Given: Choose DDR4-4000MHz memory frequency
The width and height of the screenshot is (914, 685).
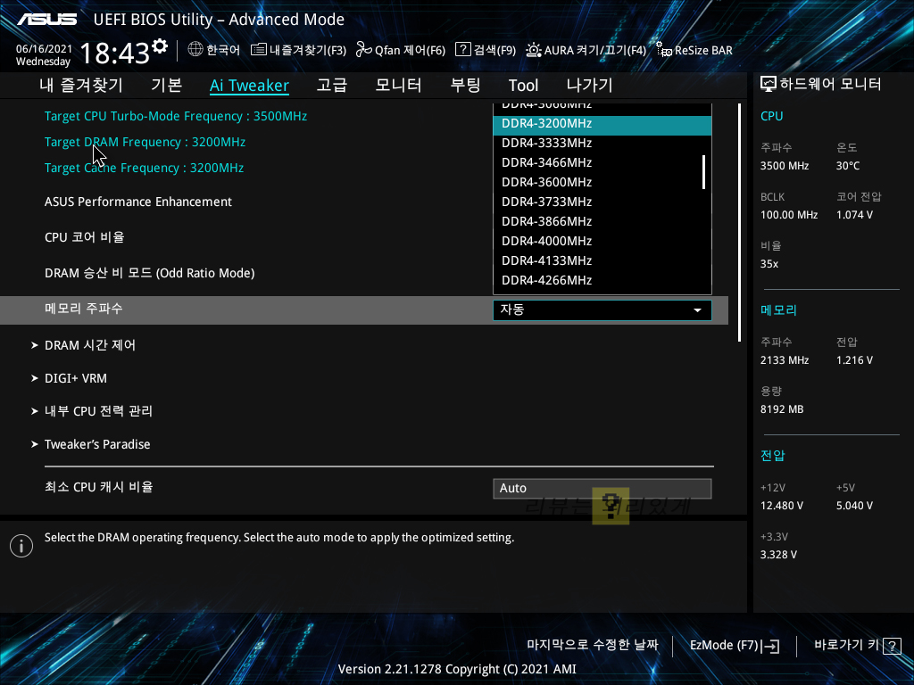Looking at the screenshot, I should pyautogui.click(x=602, y=241).
